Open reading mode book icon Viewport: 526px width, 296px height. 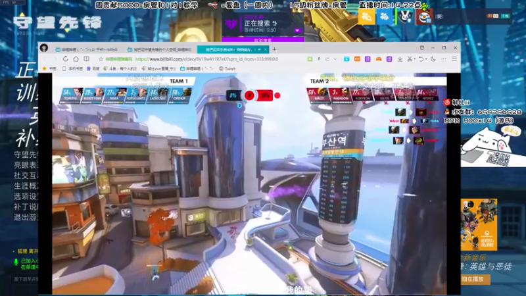coord(87,59)
